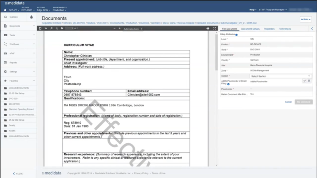Switch PDF viewer to fullscreen mode

pyautogui.click(x=215, y=28)
